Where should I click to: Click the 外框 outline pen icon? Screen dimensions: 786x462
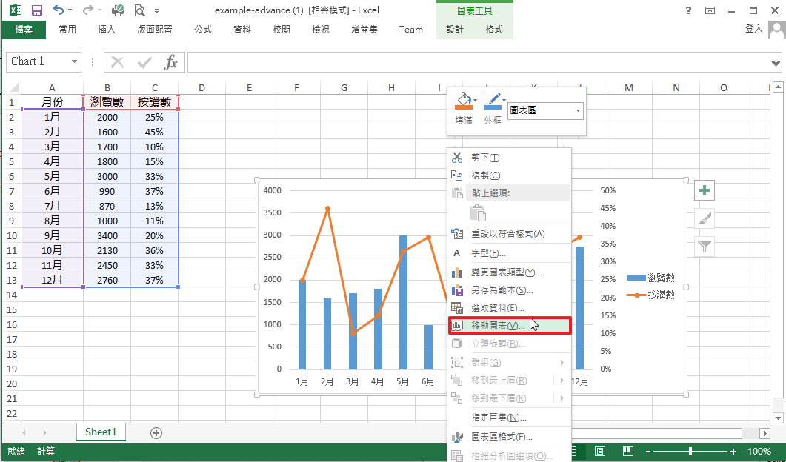(493, 101)
